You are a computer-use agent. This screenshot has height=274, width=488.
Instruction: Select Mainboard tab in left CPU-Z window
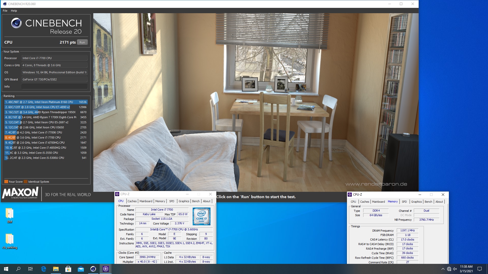pos(146,201)
